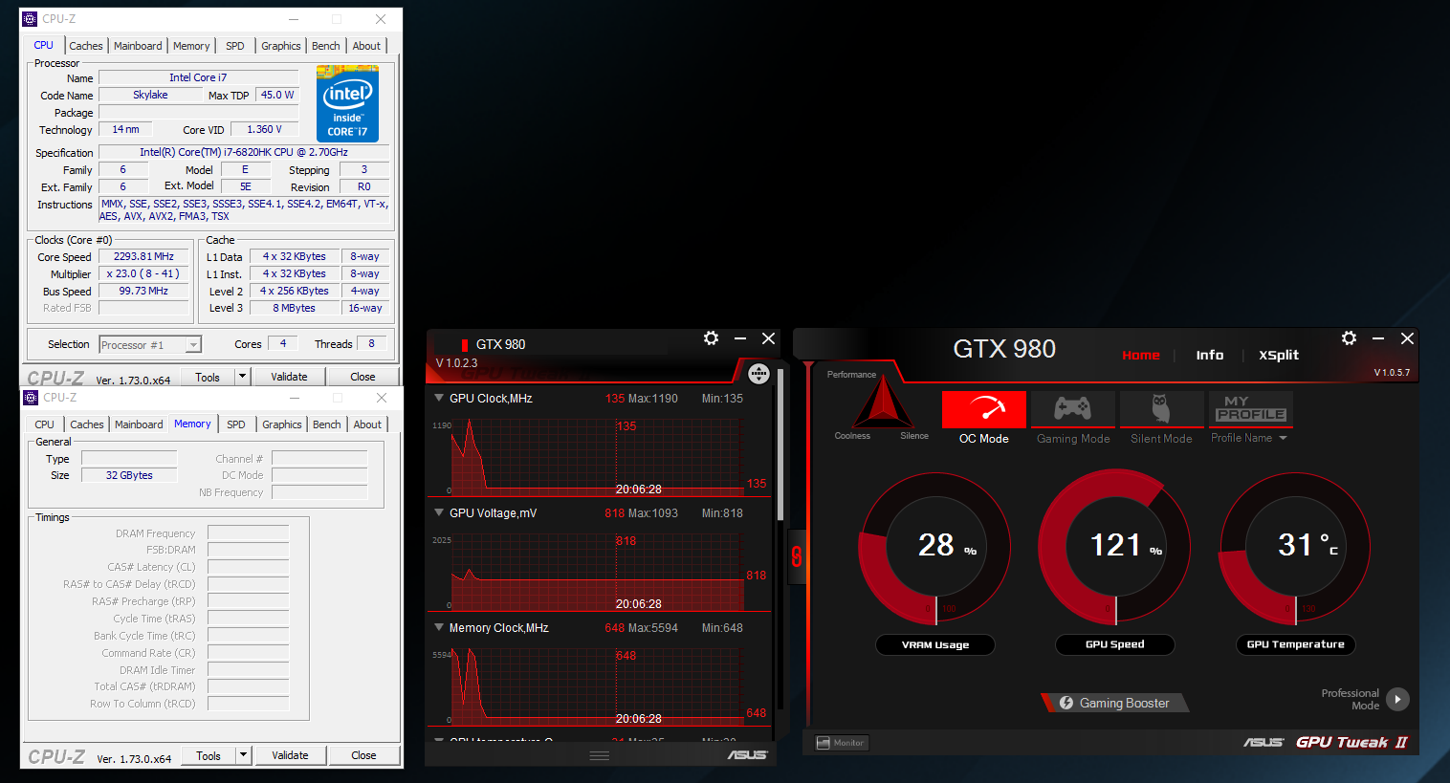Open Tools dropdown arrow in top CPU-Z
Image resolution: width=1450 pixels, height=783 pixels.
(x=242, y=377)
